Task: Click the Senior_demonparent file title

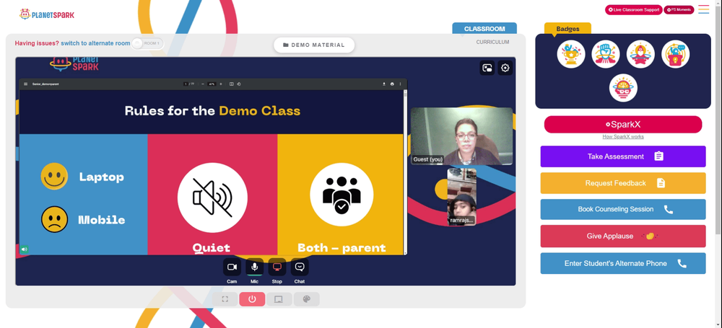Action: point(45,84)
